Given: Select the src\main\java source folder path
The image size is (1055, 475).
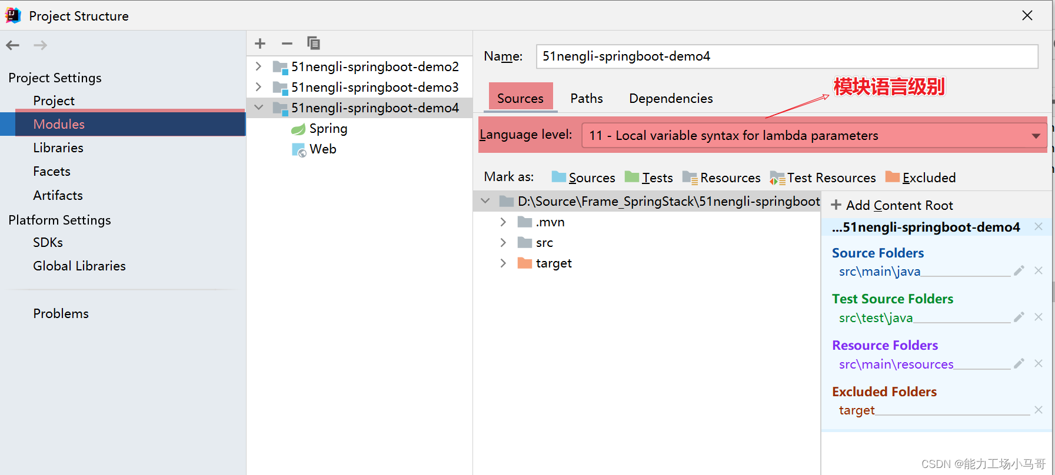Looking at the screenshot, I should [880, 271].
